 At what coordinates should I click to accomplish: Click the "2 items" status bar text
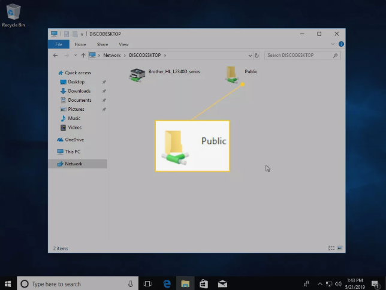pyautogui.click(x=61, y=249)
